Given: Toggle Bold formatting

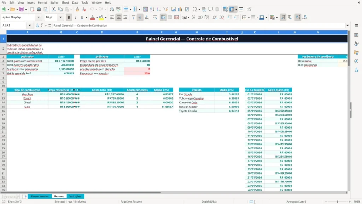Looking at the screenshot, I should (x=69, y=17).
